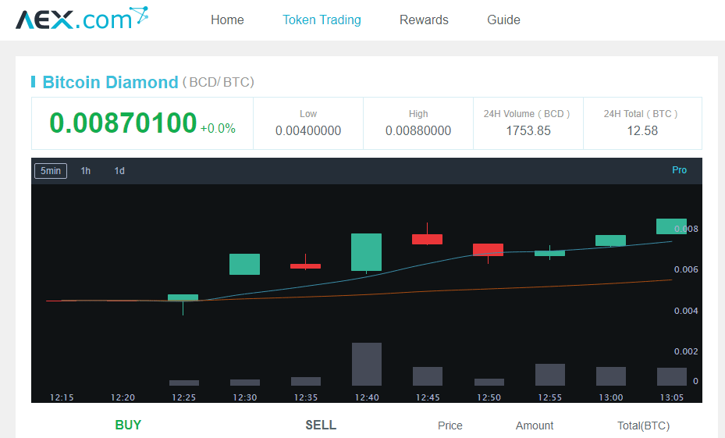Click the tall green candle at 12:40
This screenshot has width=725, height=438.
click(366, 252)
